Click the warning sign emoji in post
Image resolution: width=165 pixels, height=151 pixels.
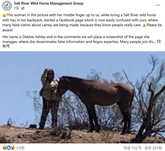pyautogui.click(x=144, y=25)
